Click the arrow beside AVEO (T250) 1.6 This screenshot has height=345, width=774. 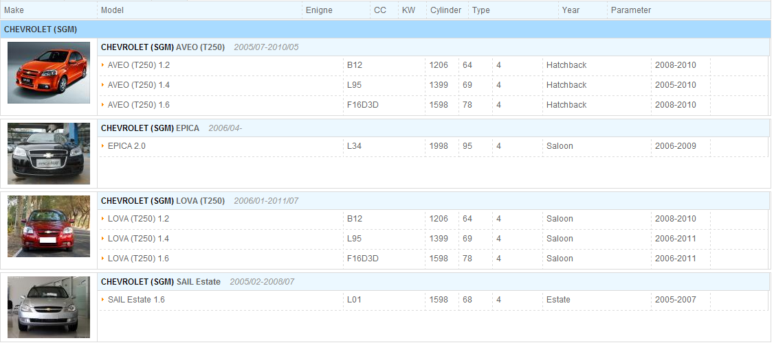coord(102,104)
